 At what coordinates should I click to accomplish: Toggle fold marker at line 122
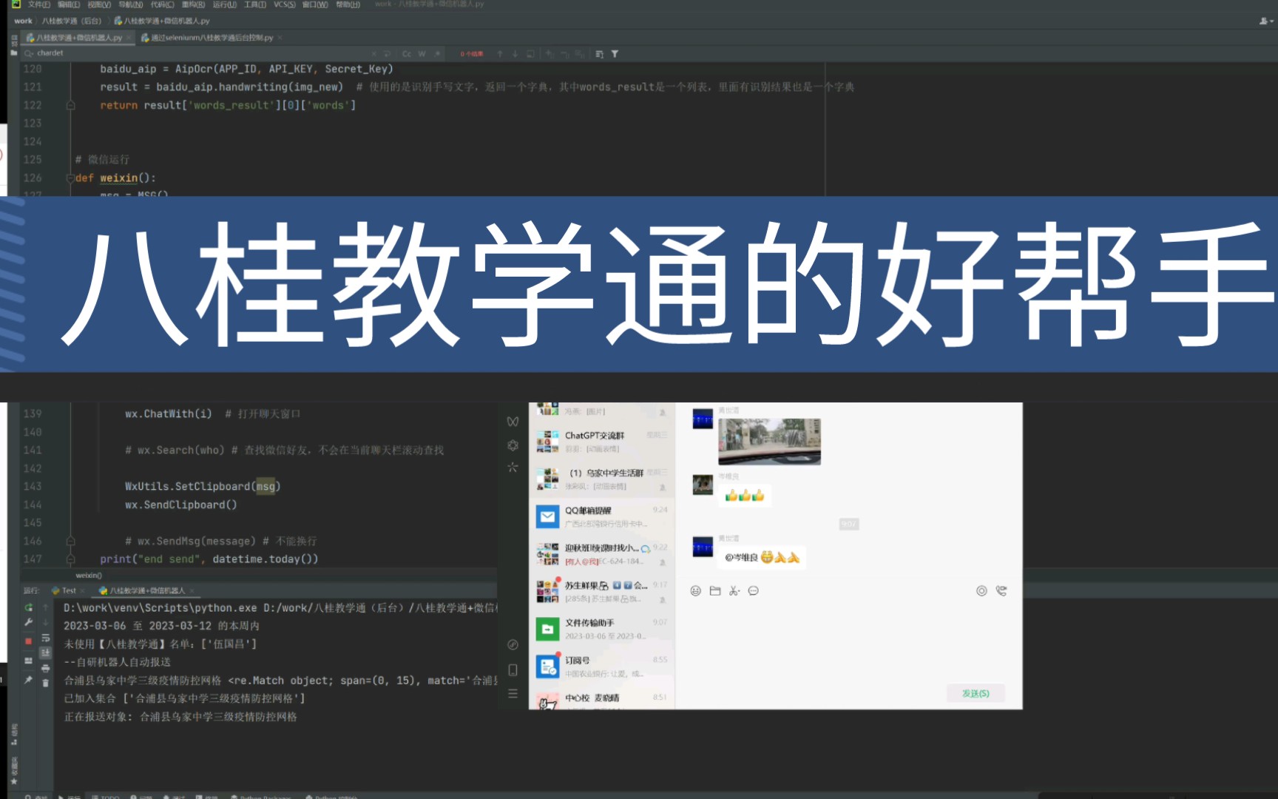point(70,105)
